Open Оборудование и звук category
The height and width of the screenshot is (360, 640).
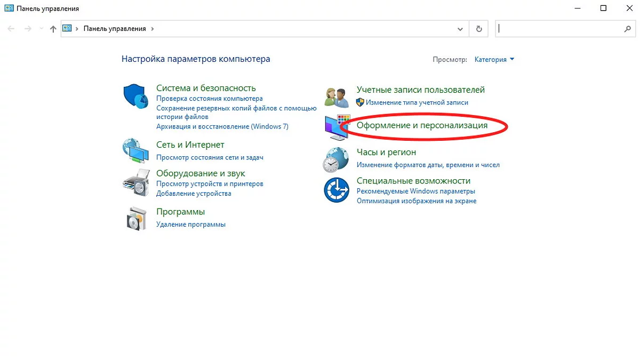click(201, 173)
